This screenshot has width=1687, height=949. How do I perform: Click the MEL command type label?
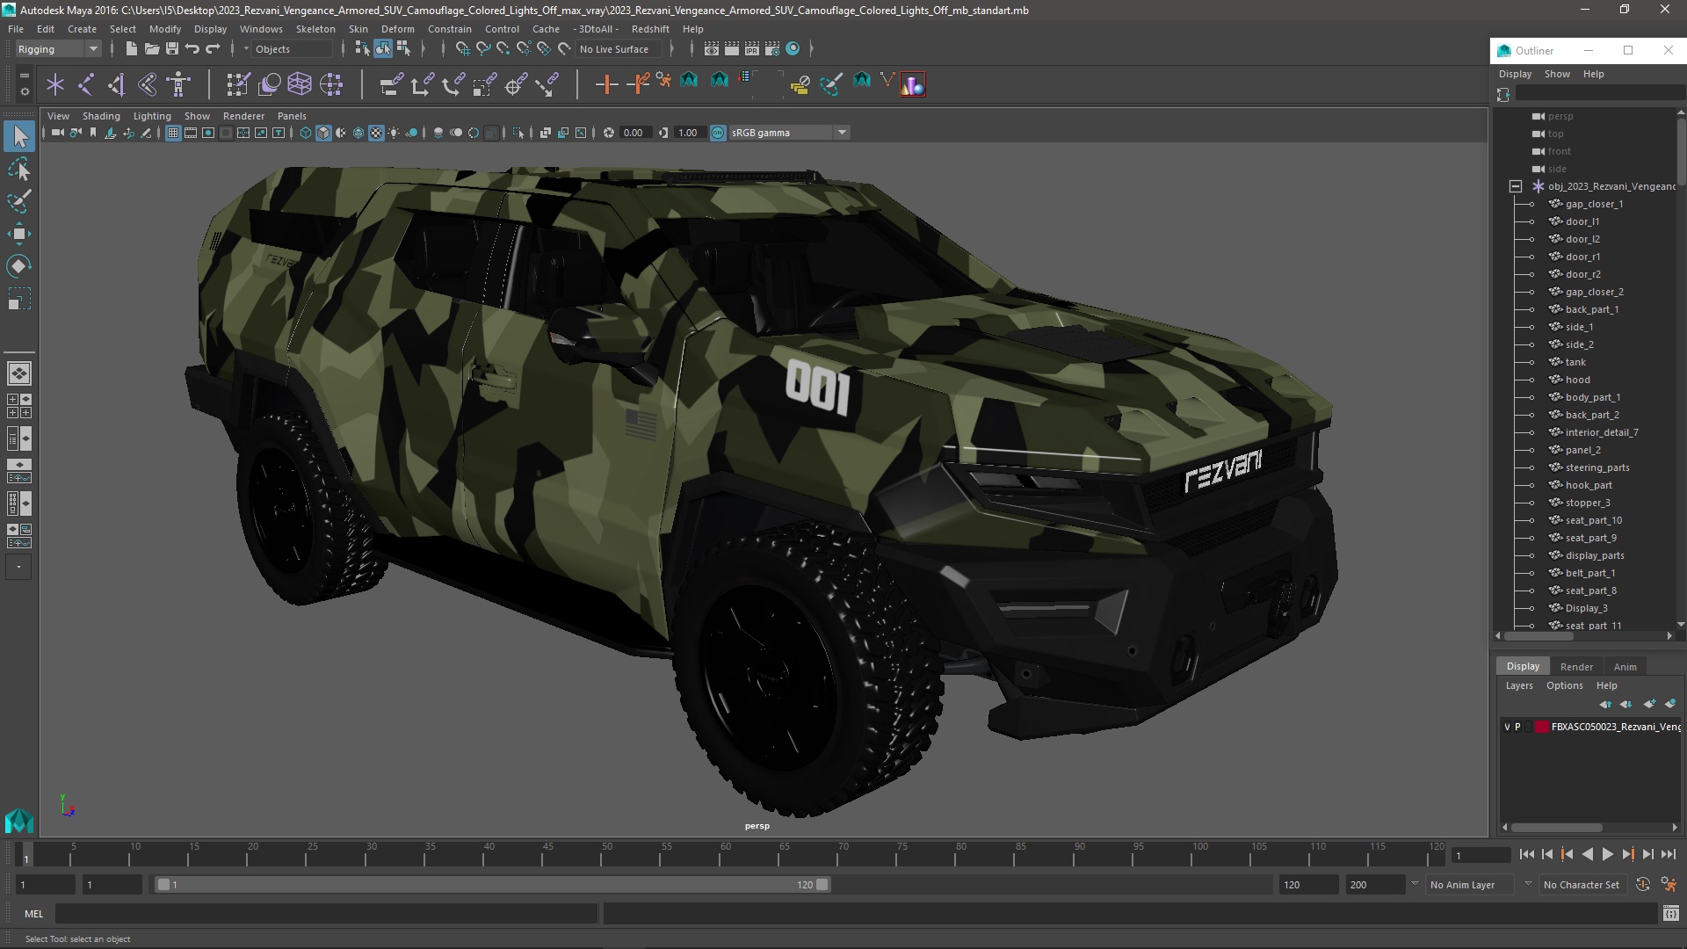click(33, 914)
